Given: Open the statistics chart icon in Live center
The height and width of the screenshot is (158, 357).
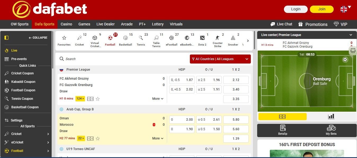Looking at the screenshot, I should click(x=331, y=116).
